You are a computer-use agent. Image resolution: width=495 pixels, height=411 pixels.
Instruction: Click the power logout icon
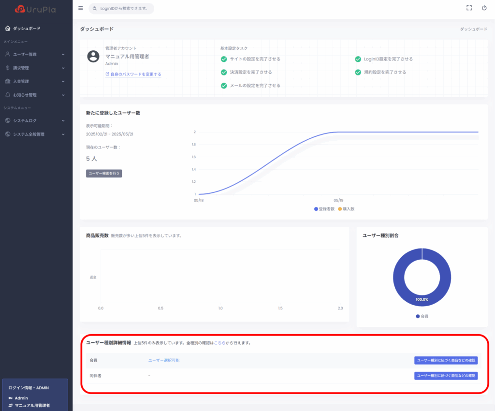[x=484, y=8]
